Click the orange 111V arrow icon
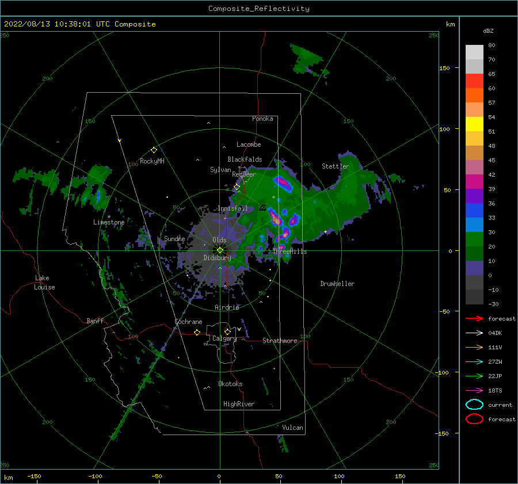 (474, 347)
